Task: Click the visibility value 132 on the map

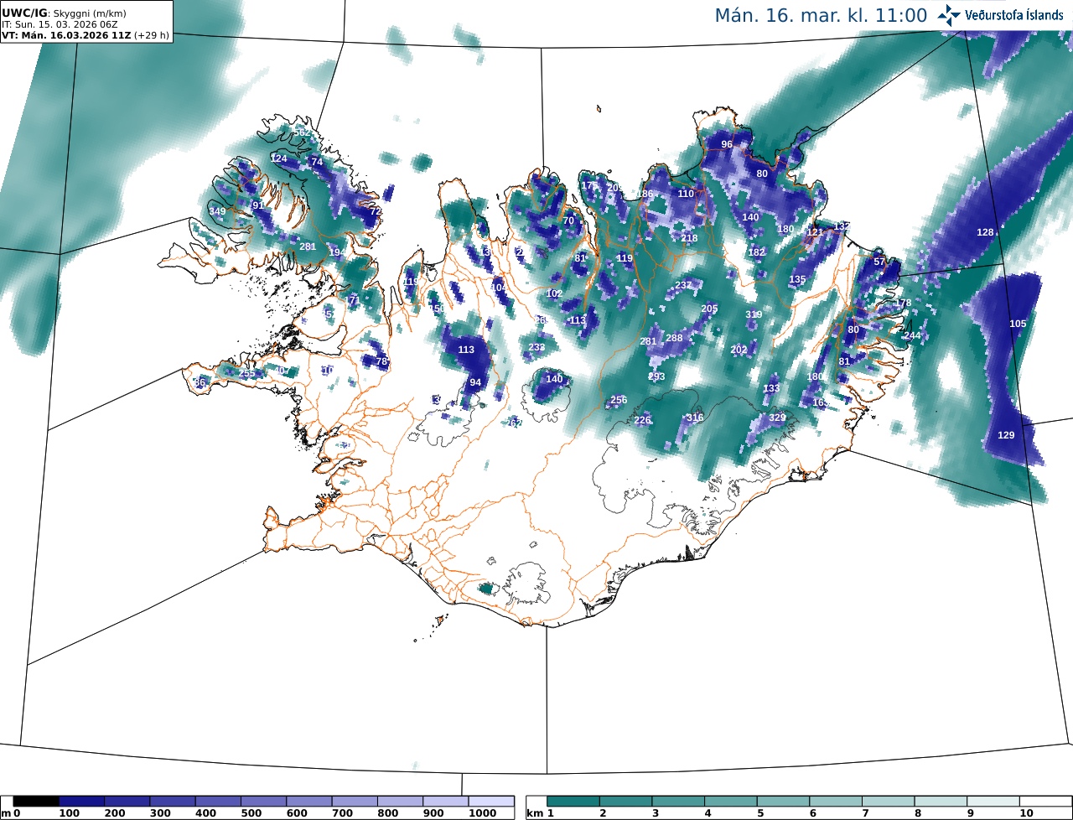Action: point(842,226)
